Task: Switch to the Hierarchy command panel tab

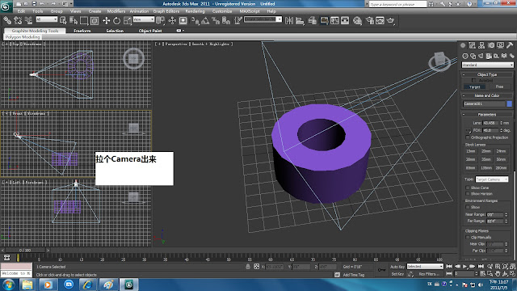Action: (x=481, y=45)
